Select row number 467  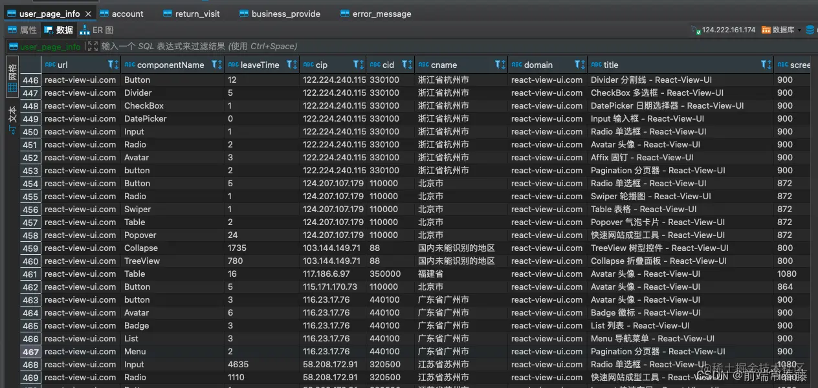point(30,352)
